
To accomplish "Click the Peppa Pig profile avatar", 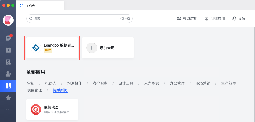I will [8, 20].
